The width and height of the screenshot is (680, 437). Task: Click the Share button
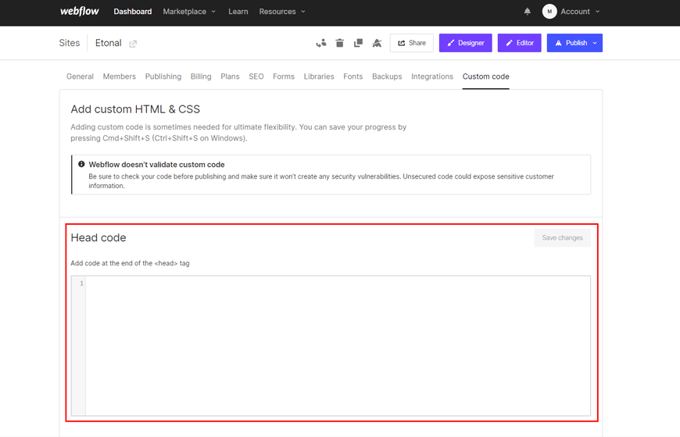(412, 43)
